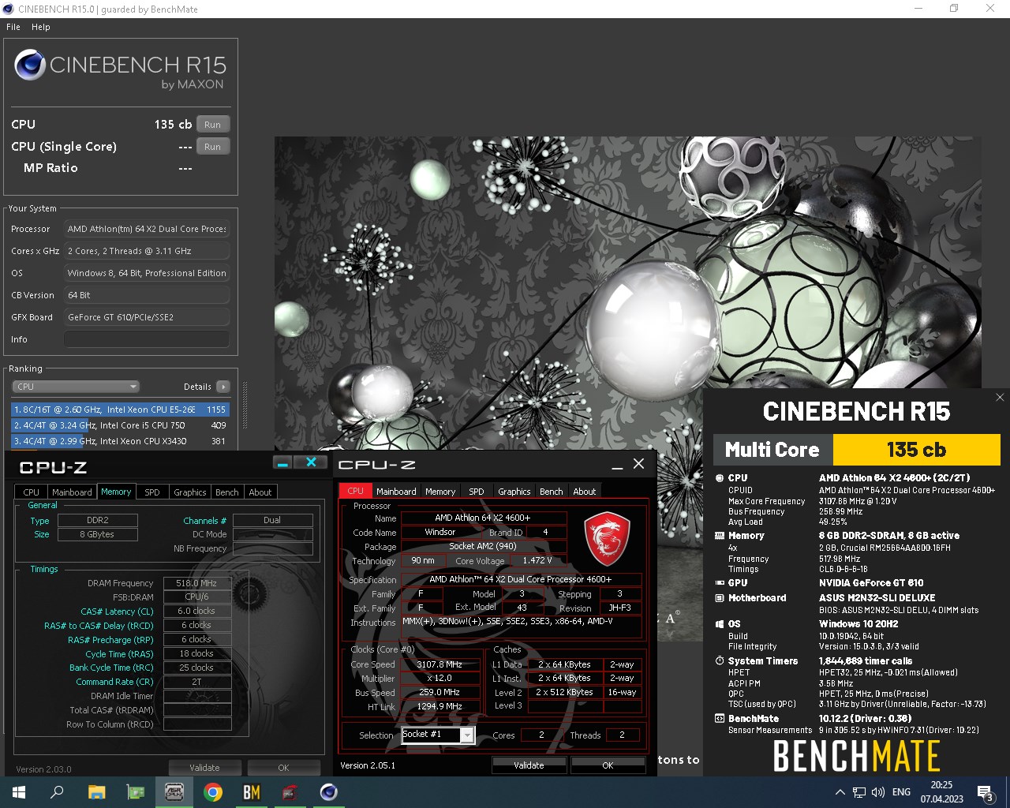Open Graphics tab in MSI CPU-Z window
Image resolution: width=1010 pixels, height=808 pixels.
tap(514, 492)
